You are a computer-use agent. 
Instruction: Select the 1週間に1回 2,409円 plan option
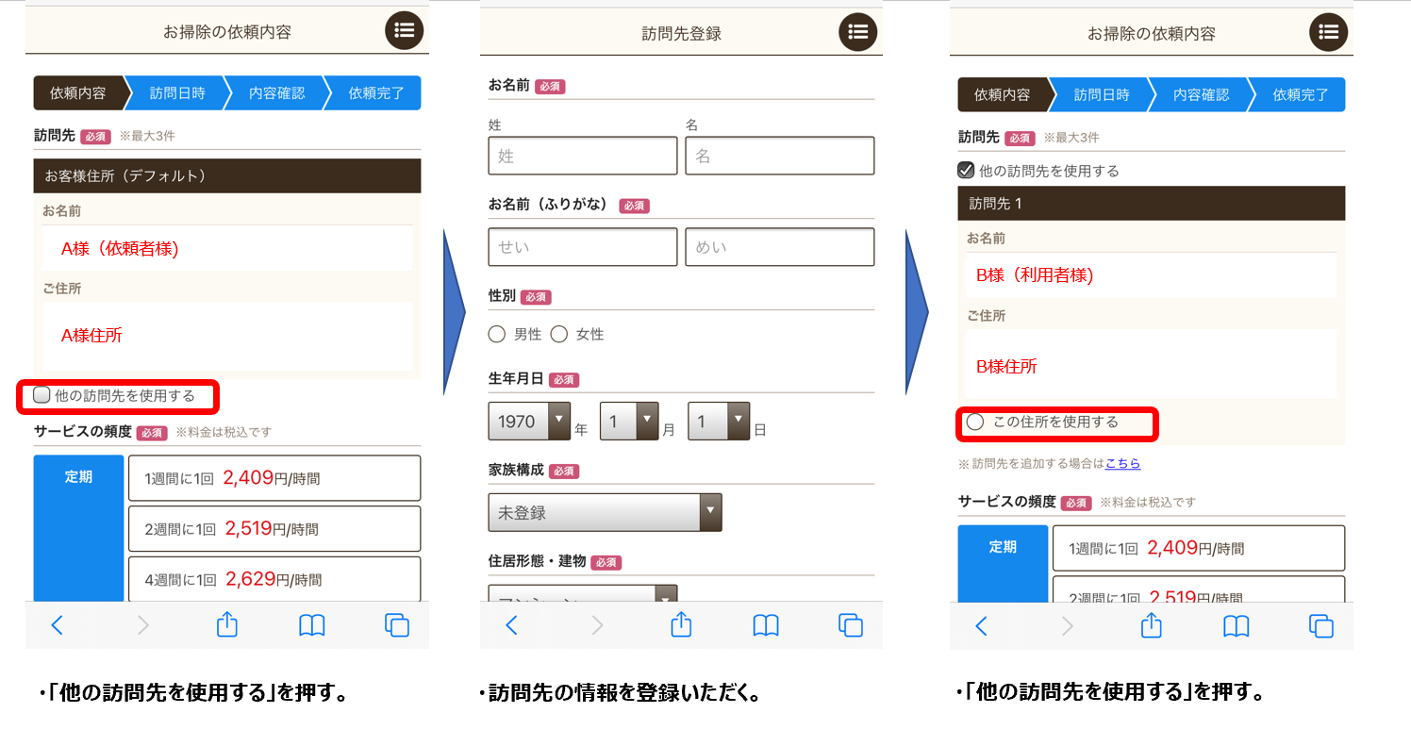point(274,477)
